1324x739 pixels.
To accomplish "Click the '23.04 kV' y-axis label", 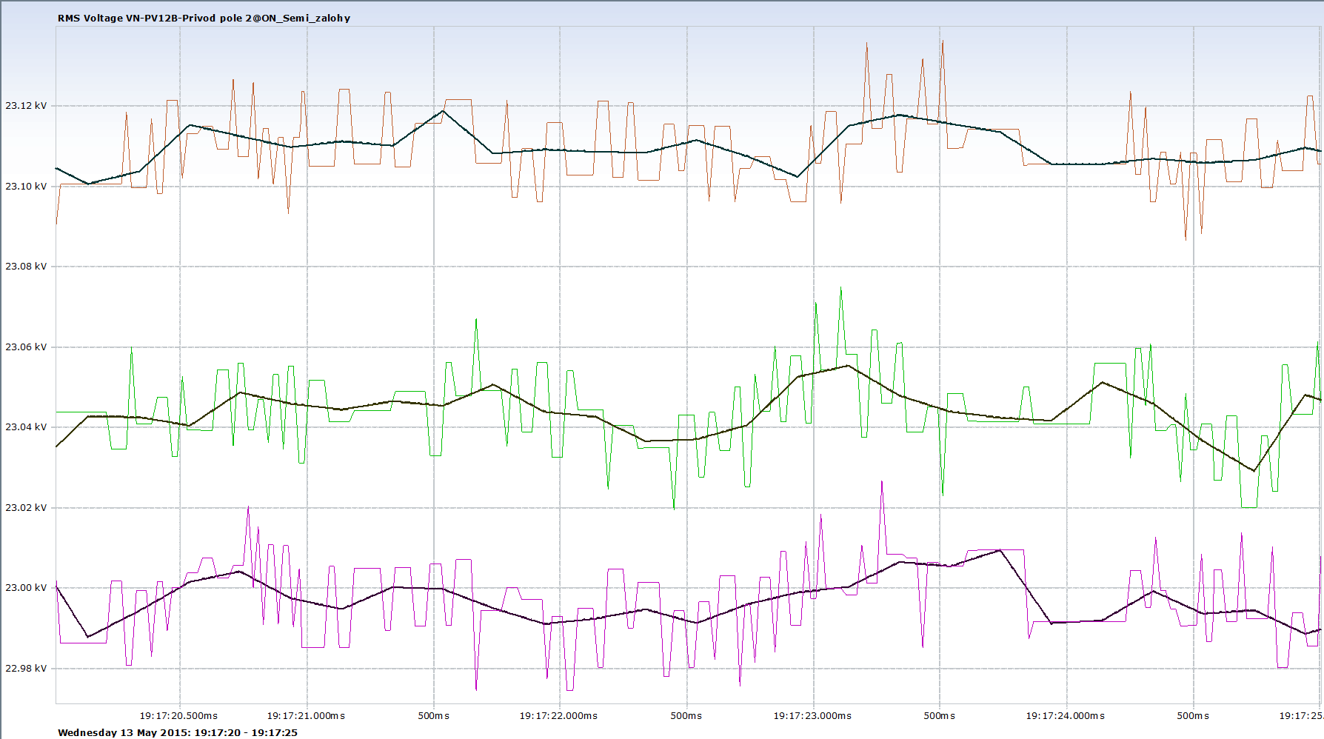I will click(26, 427).
